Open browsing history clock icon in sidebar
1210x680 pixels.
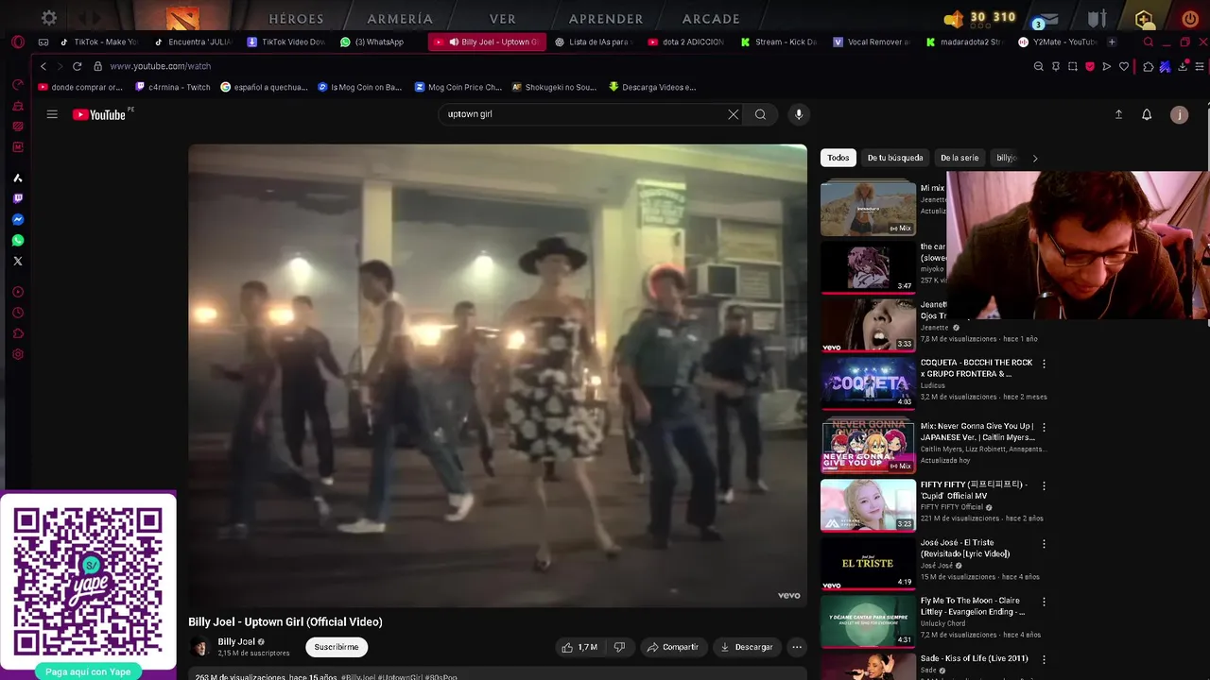pos(17,313)
